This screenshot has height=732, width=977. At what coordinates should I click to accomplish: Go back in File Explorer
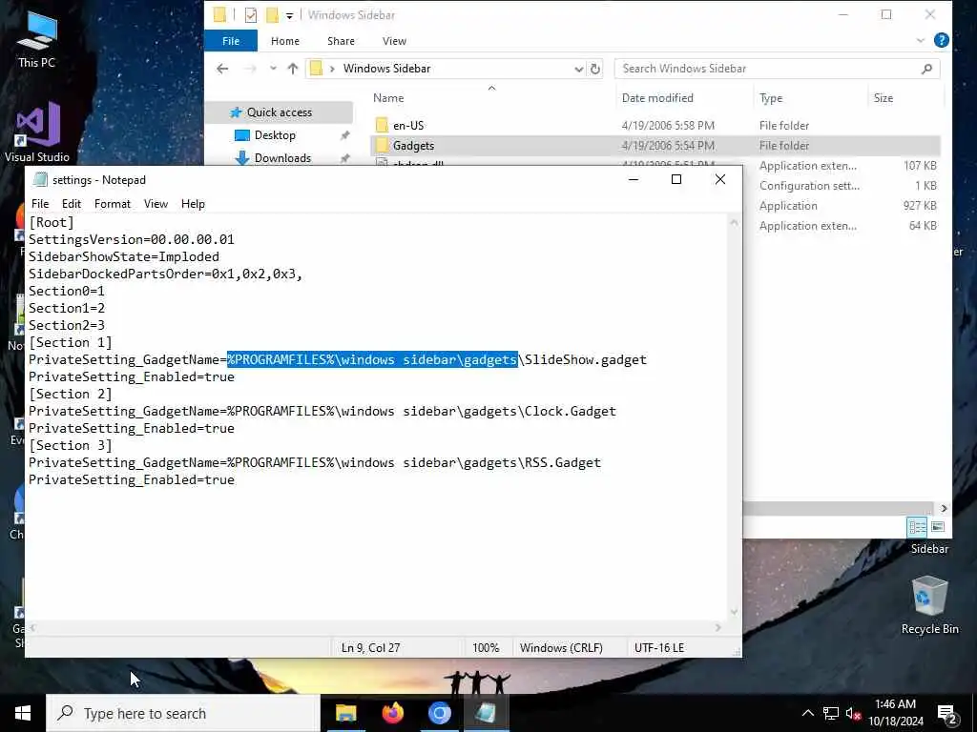[x=222, y=69]
